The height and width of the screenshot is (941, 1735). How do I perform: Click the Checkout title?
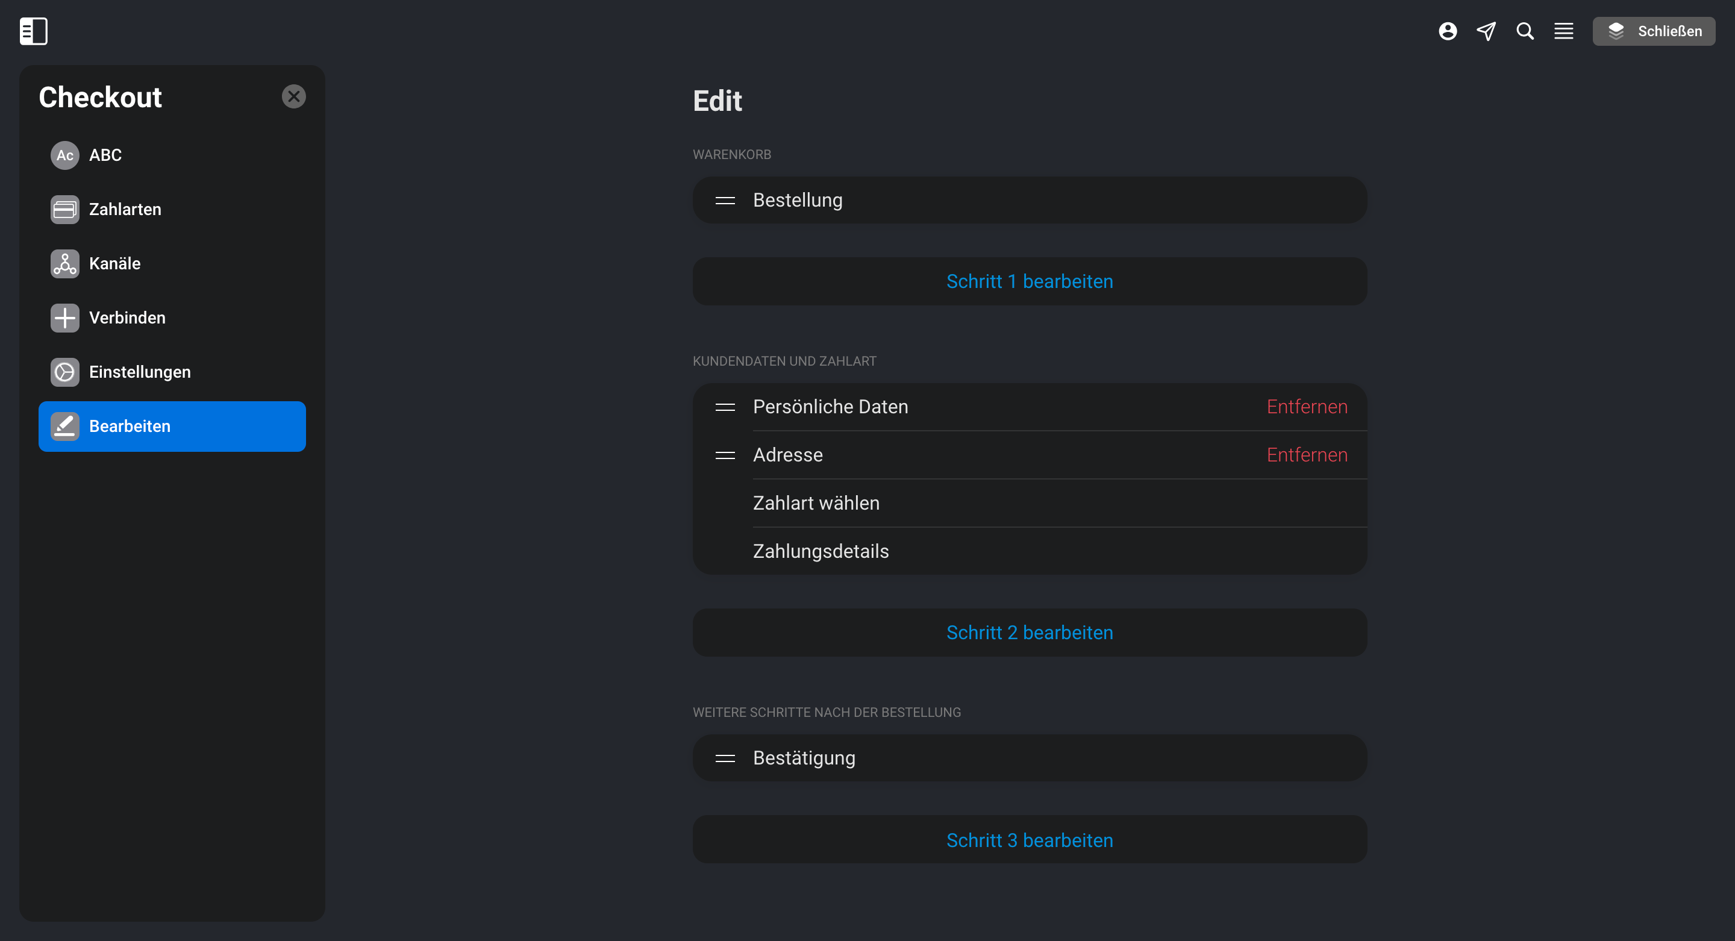point(101,98)
